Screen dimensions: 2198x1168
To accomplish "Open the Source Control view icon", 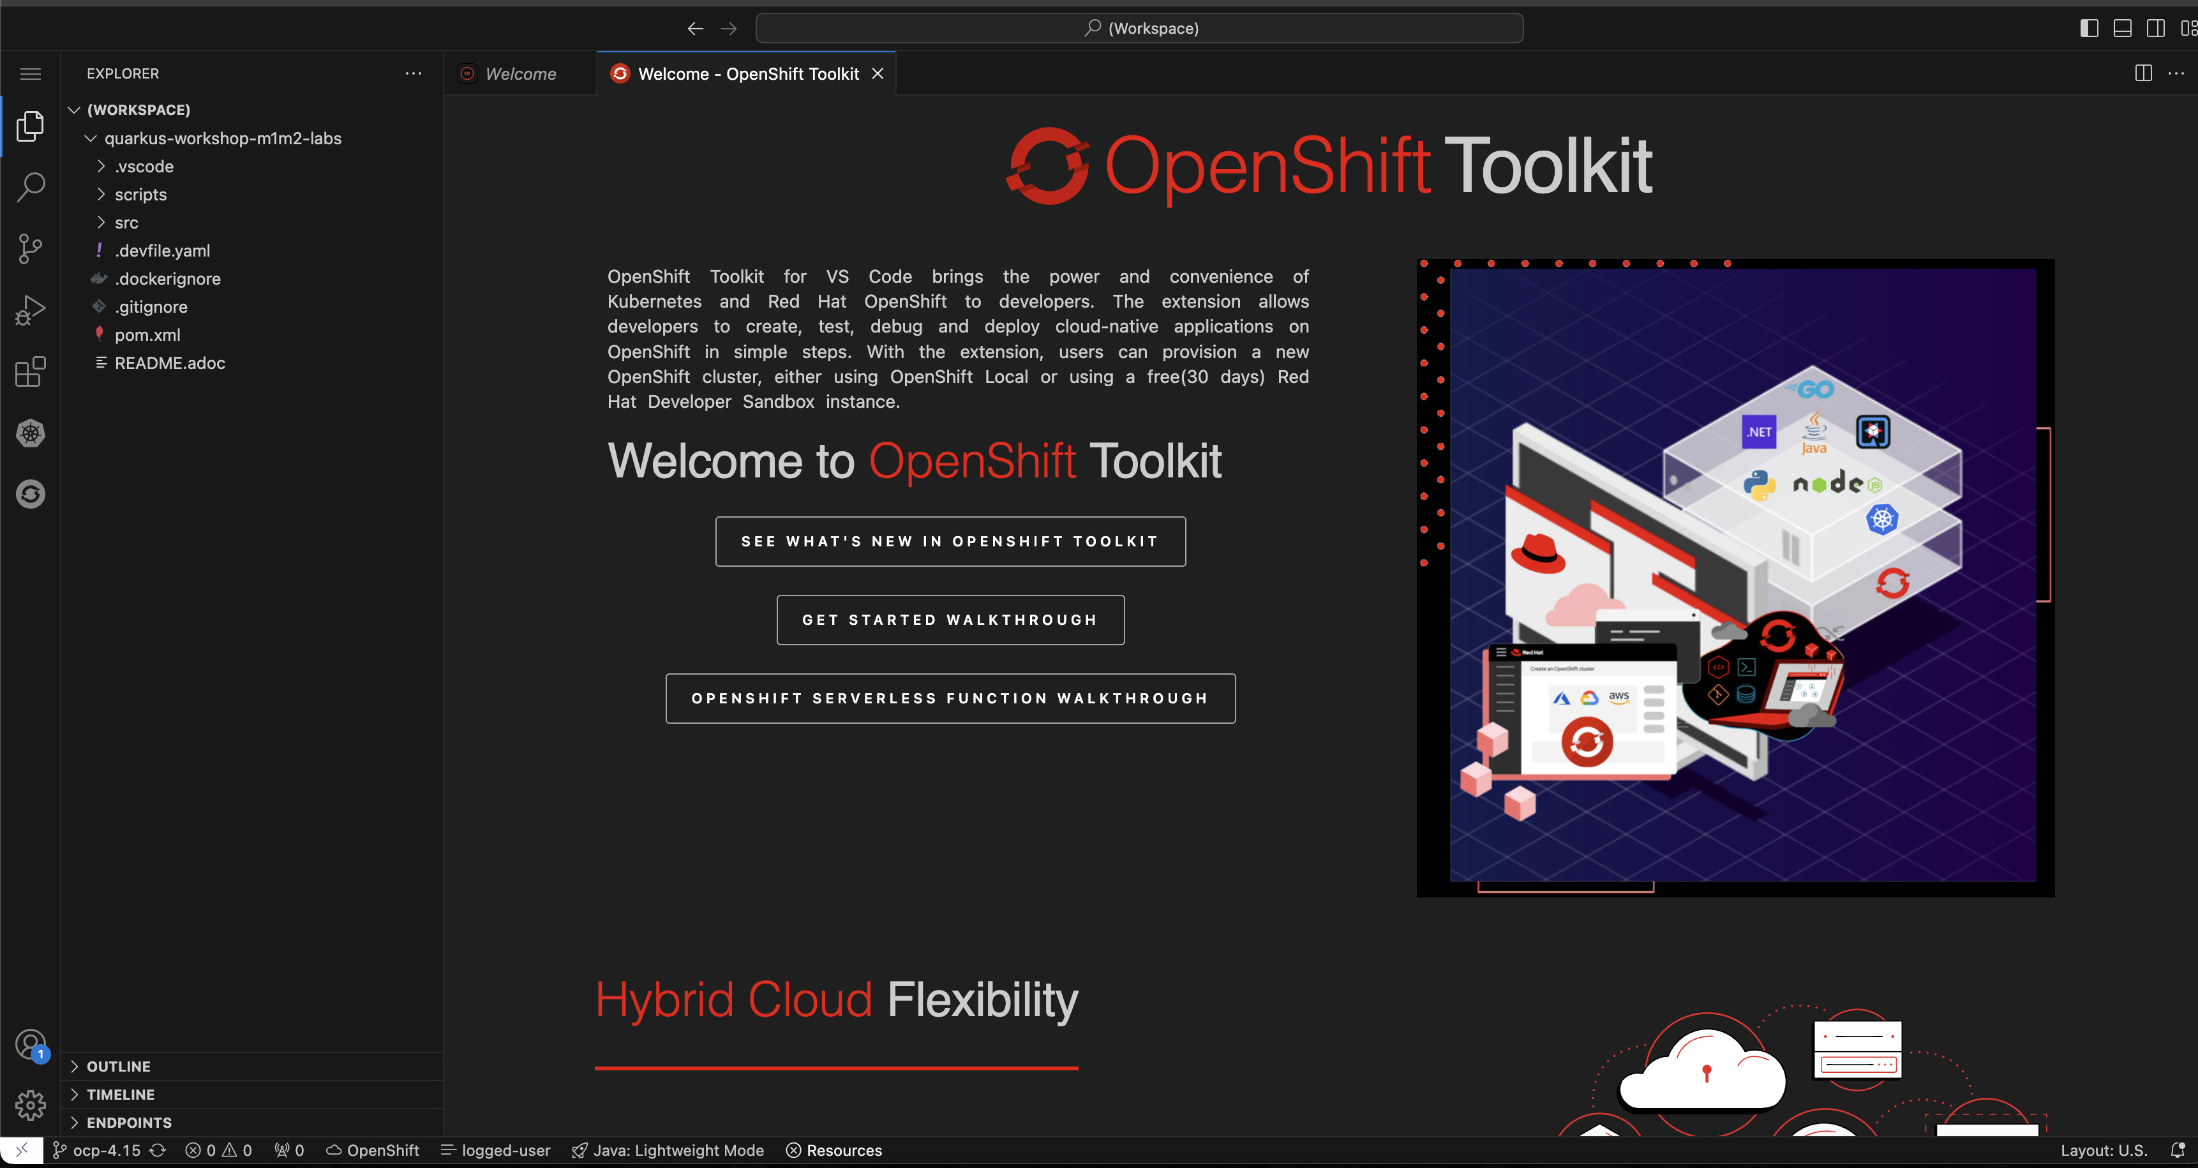I will point(31,248).
